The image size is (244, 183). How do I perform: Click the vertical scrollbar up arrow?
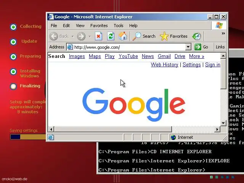tap(223, 56)
